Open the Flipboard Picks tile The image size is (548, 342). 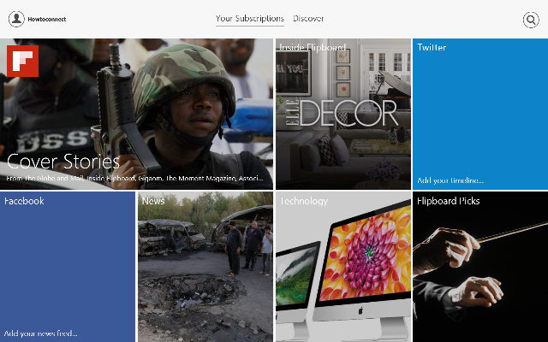(x=480, y=267)
